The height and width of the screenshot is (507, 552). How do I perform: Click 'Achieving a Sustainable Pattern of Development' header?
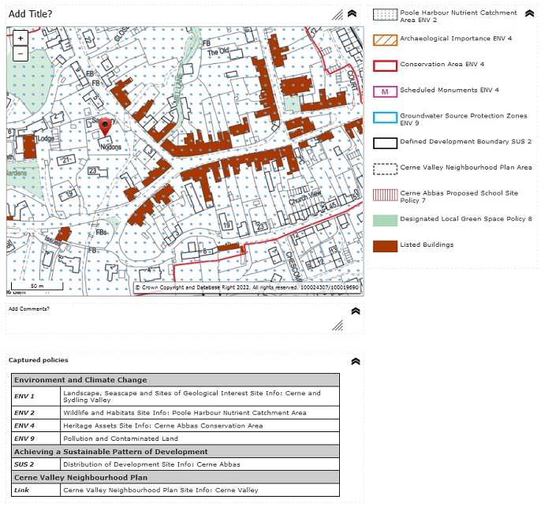pyautogui.click(x=175, y=452)
